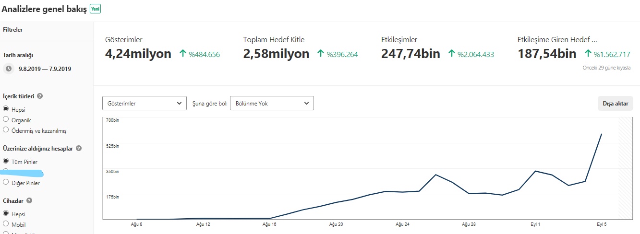Click the clock icon beside date range
This screenshot has width=640, height=234.
coord(9,69)
